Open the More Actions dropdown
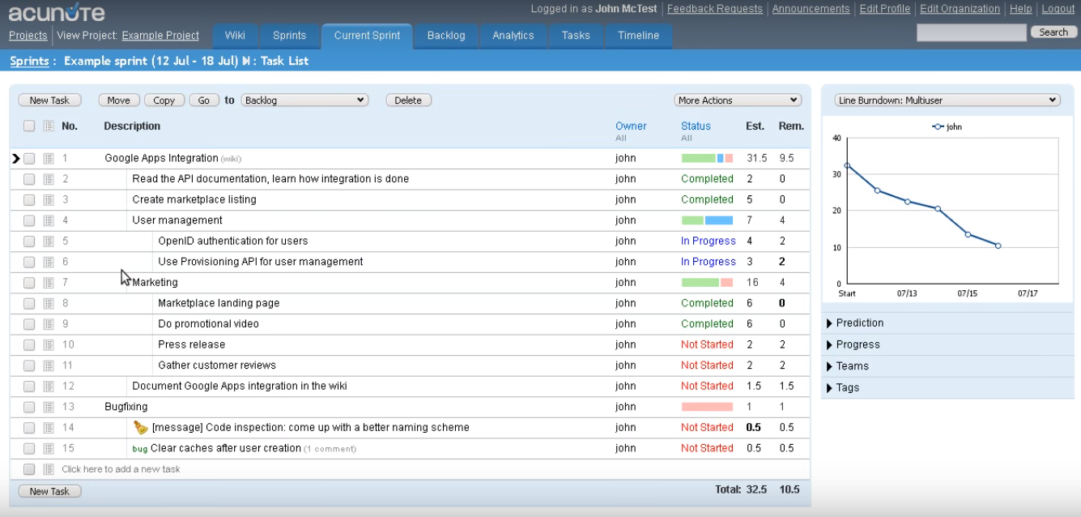This screenshot has width=1081, height=517. 738,100
